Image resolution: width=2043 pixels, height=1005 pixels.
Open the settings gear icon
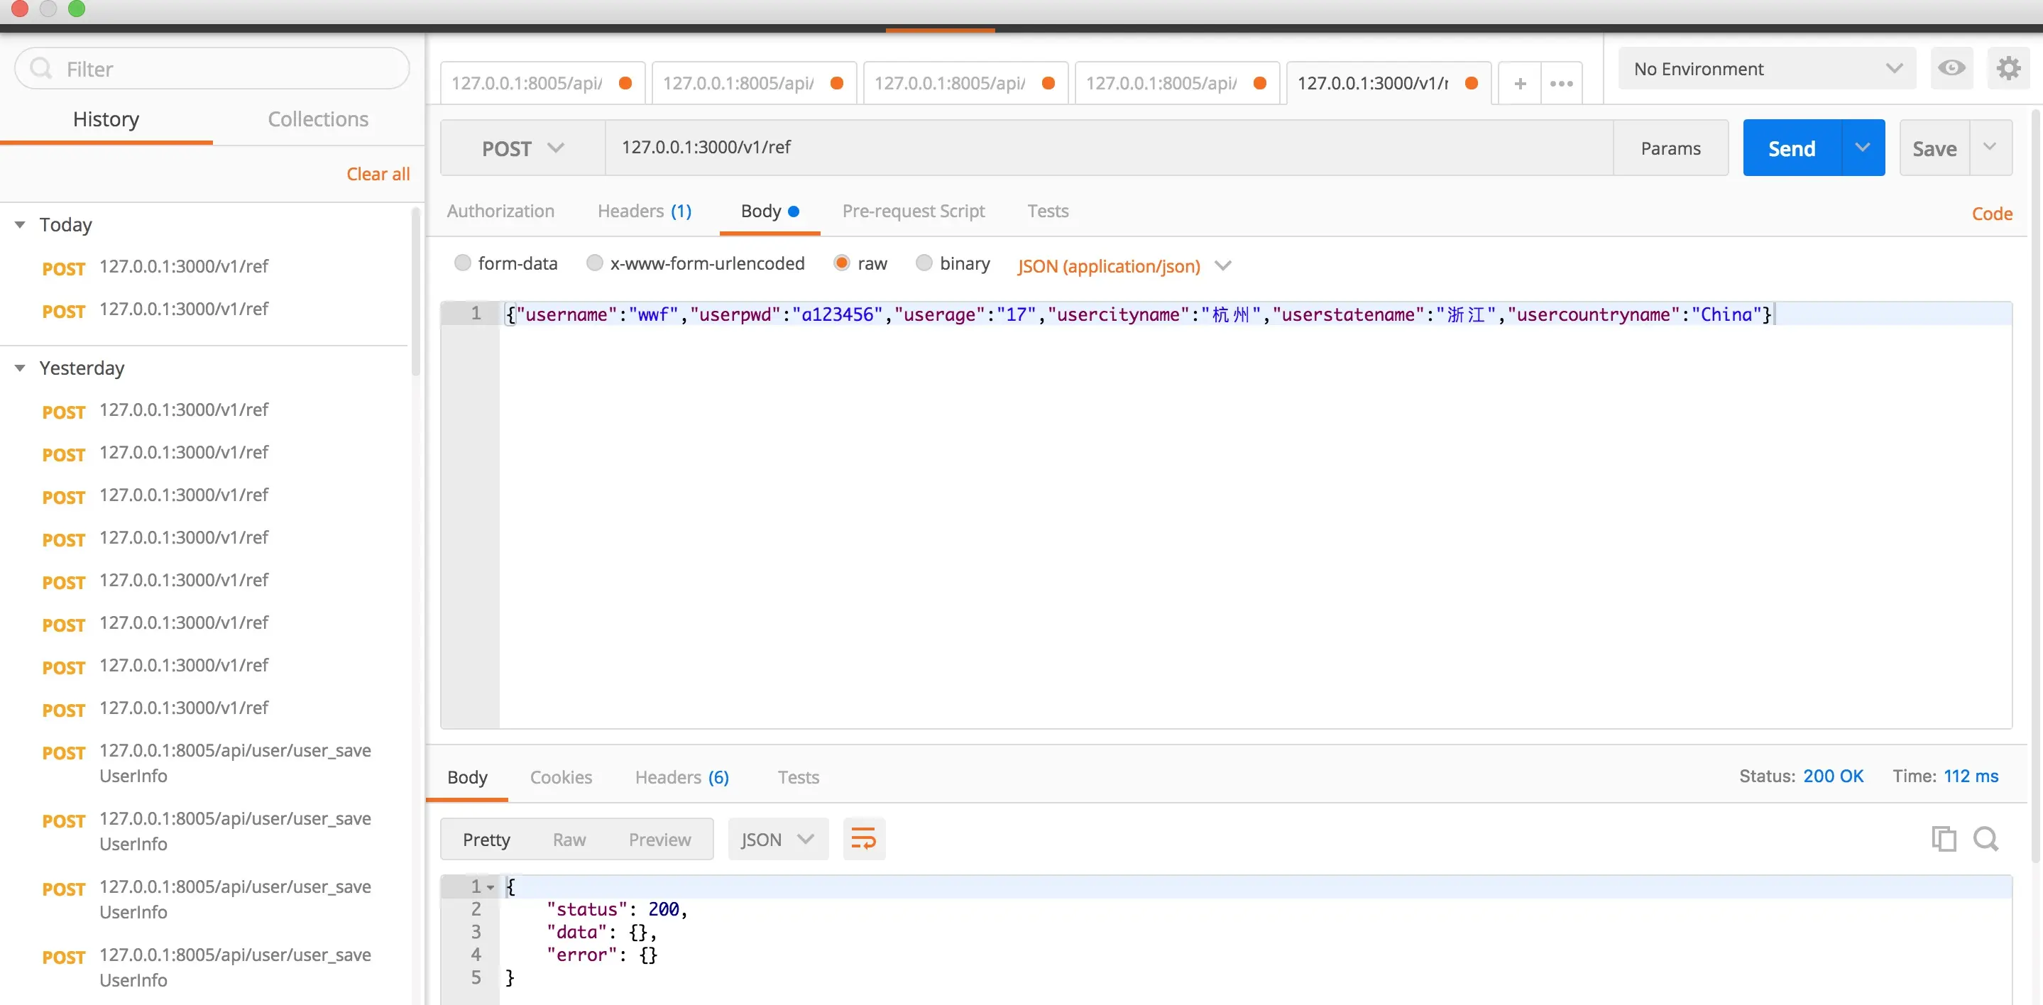point(2008,68)
